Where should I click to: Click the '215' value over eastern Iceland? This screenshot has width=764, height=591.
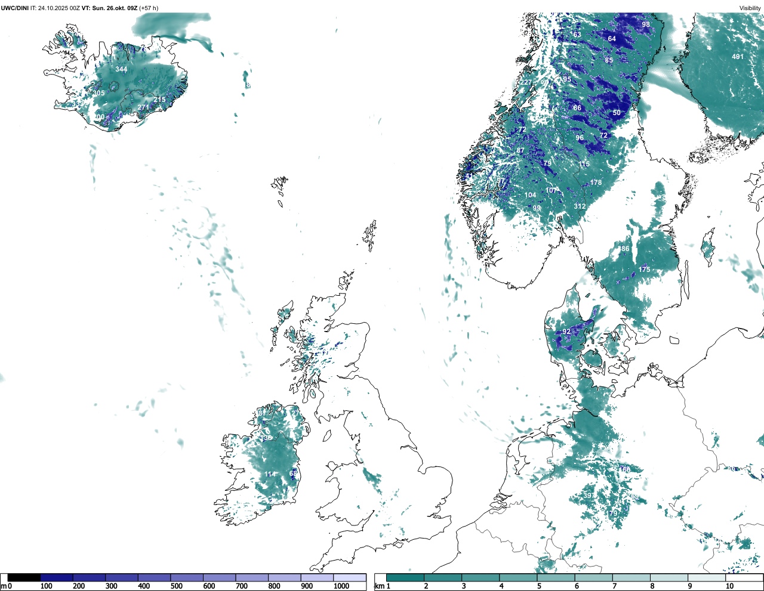click(159, 100)
